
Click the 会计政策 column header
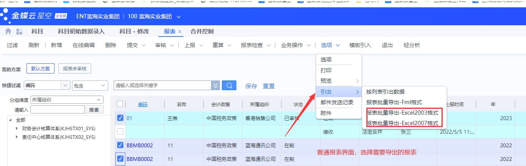(x=220, y=104)
